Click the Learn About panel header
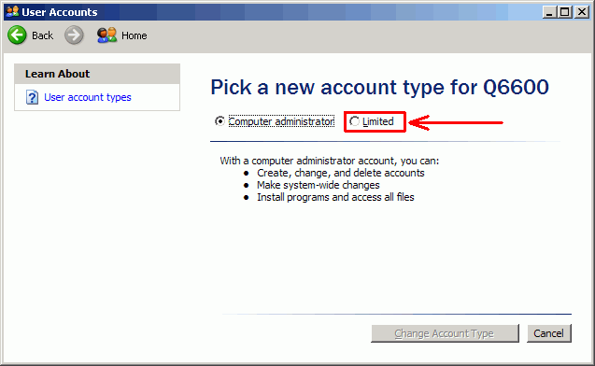Image resolution: width=595 pixels, height=366 pixels. tap(97, 74)
